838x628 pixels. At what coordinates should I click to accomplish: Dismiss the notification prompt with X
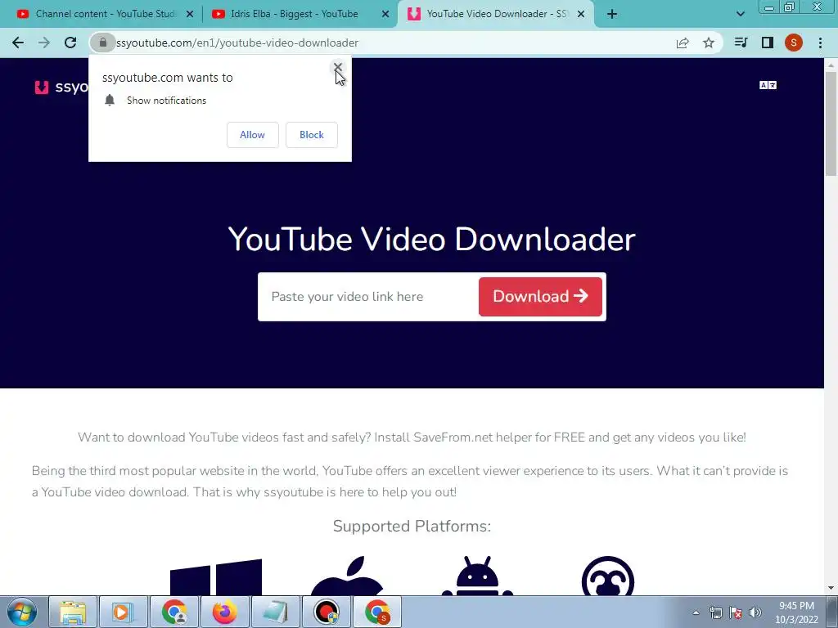click(x=337, y=67)
